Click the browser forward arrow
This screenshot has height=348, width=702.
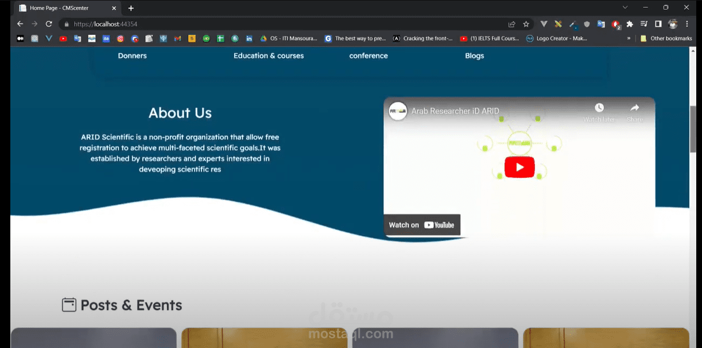[x=34, y=24]
